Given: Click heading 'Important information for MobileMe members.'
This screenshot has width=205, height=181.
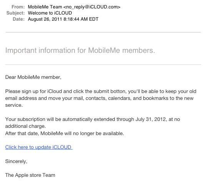Looking at the screenshot, I should [80, 51].
